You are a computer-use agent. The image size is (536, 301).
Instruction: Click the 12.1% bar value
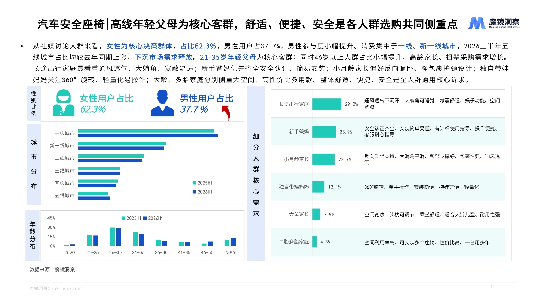[x=334, y=187]
